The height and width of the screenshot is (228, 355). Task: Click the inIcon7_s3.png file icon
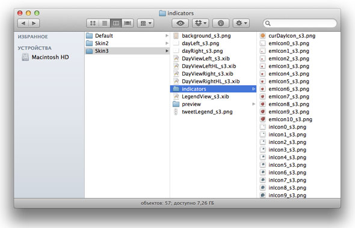(x=262, y=180)
